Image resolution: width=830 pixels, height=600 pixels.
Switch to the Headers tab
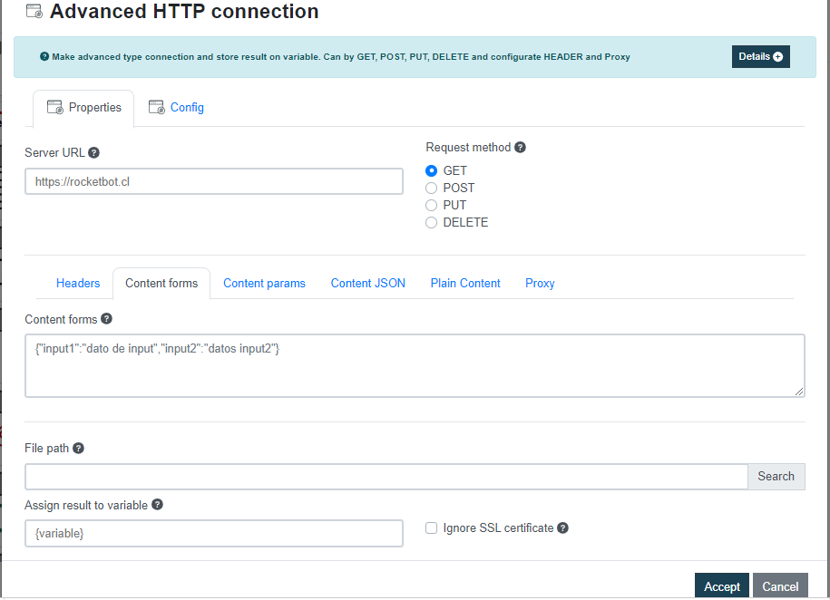pos(77,283)
